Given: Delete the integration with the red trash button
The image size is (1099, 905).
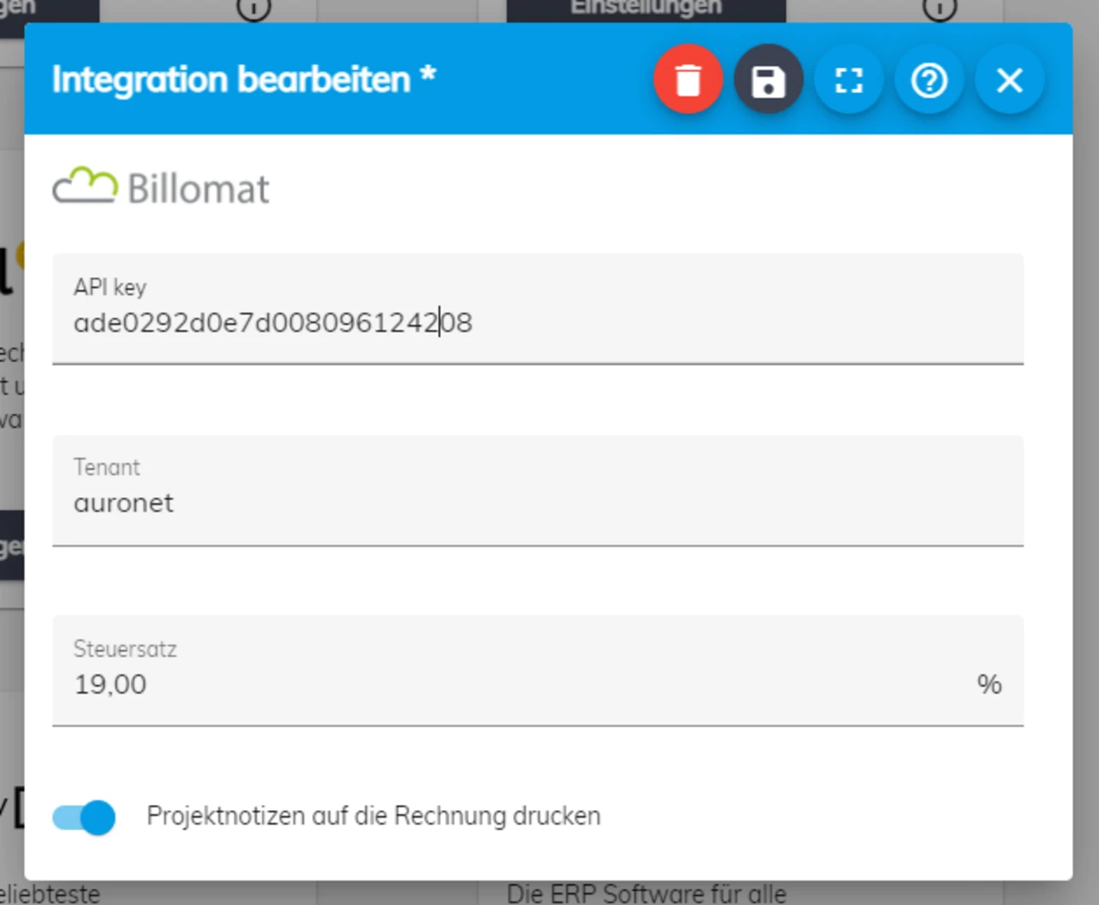Looking at the screenshot, I should click(x=688, y=80).
